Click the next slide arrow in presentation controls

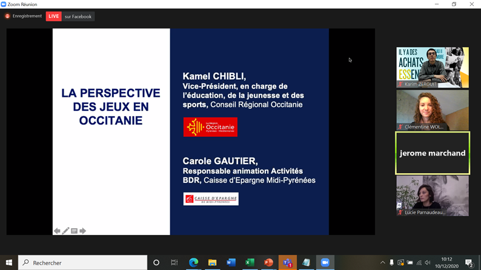[x=82, y=231]
